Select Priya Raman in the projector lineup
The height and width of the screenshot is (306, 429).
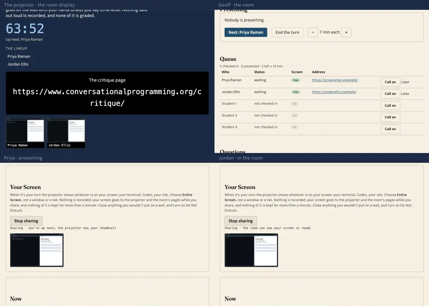pyautogui.click(x=19, y=56)
